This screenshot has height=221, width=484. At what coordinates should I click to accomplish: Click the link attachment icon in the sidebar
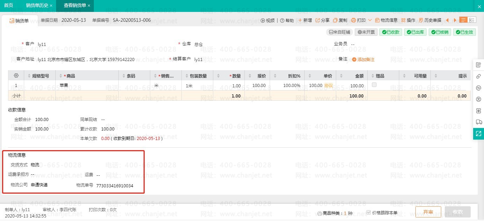coord(479,76)
